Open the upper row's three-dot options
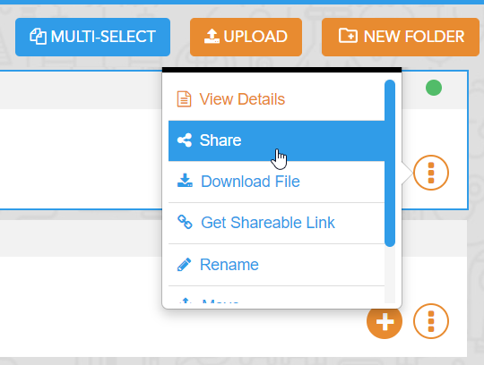The height and width of the screenshot is (365, 484). click(x=431, y=173)
